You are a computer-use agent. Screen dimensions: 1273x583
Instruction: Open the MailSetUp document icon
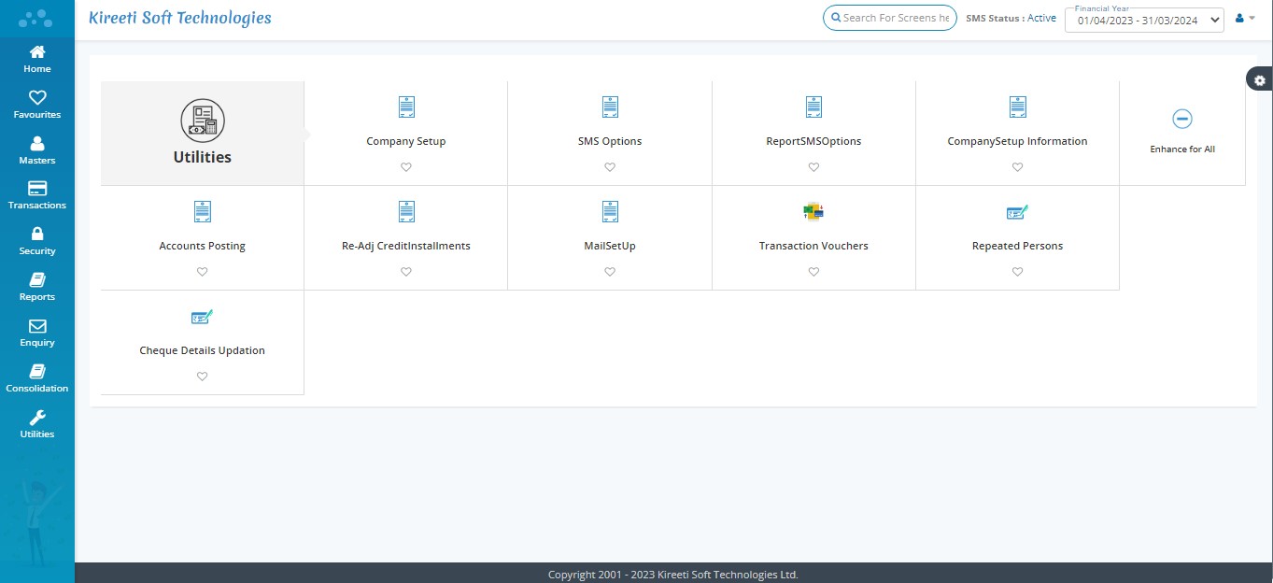610,212
